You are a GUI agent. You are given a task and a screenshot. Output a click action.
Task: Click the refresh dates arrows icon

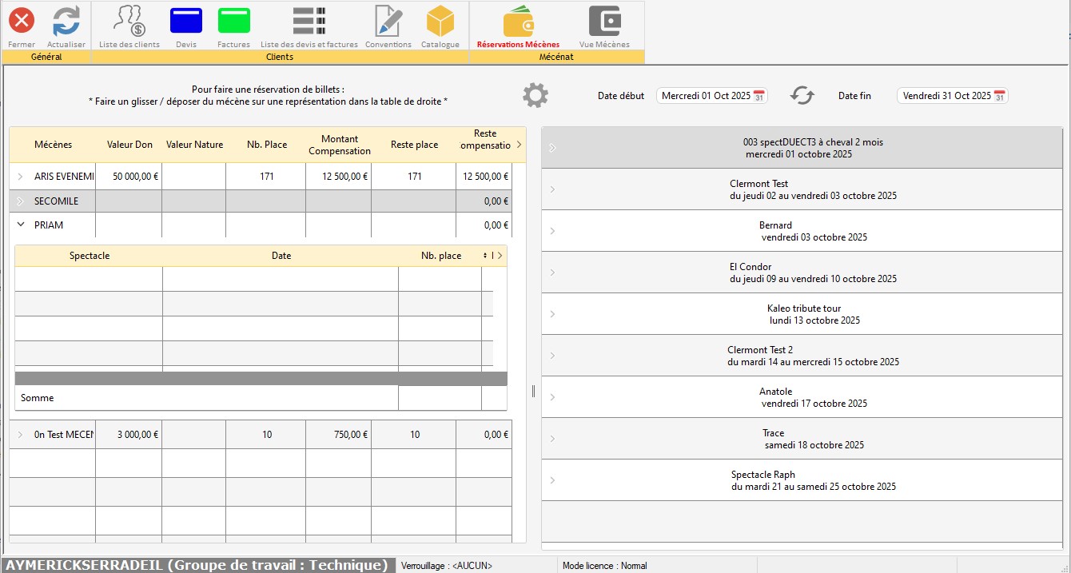pyautogui.click(x=802, y=96)
